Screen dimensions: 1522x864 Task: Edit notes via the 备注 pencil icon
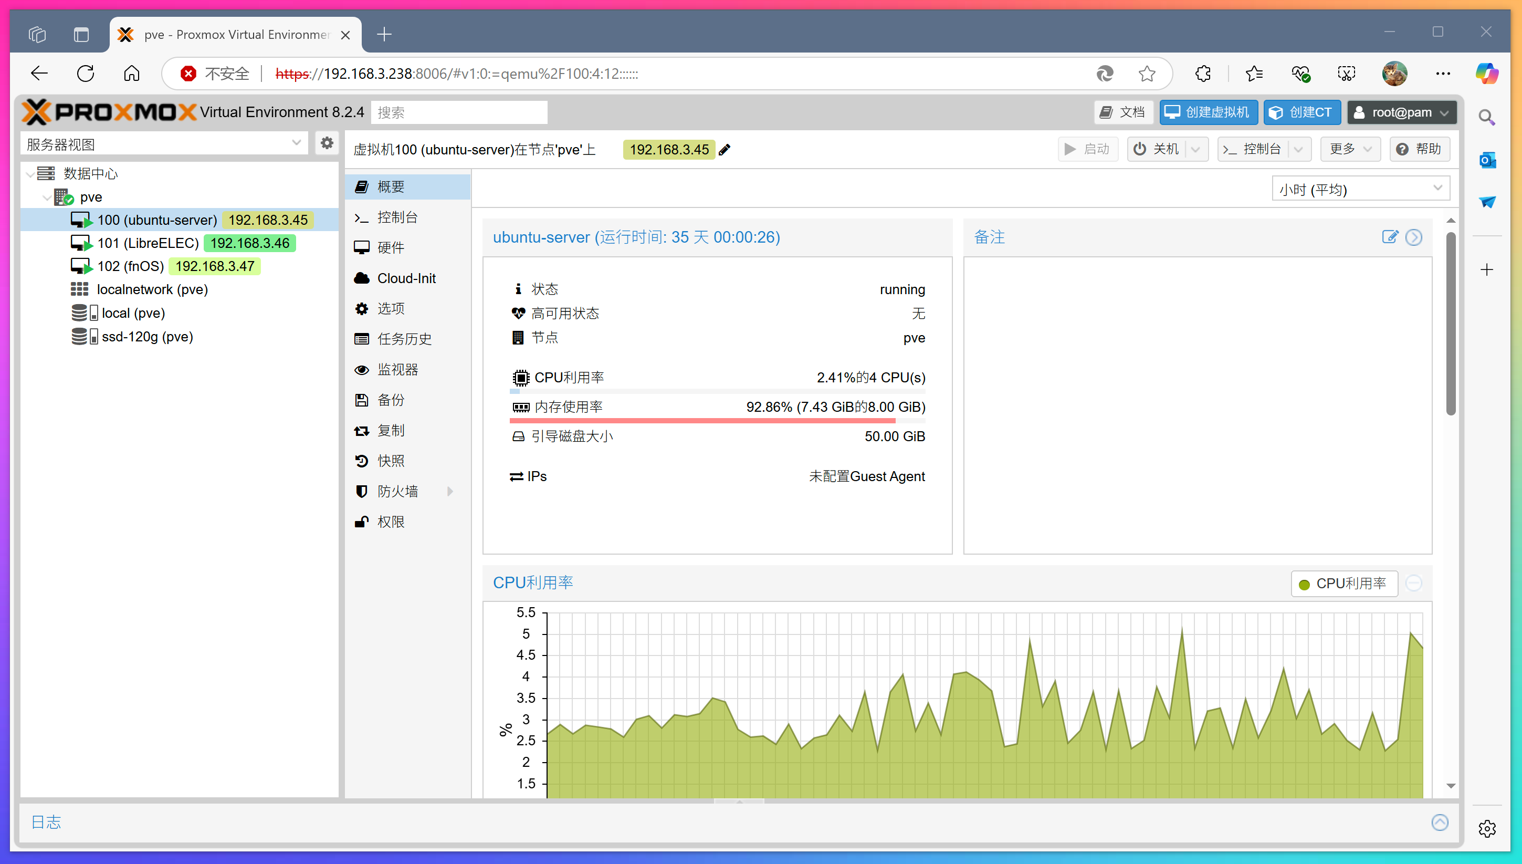pos(1390,237)
